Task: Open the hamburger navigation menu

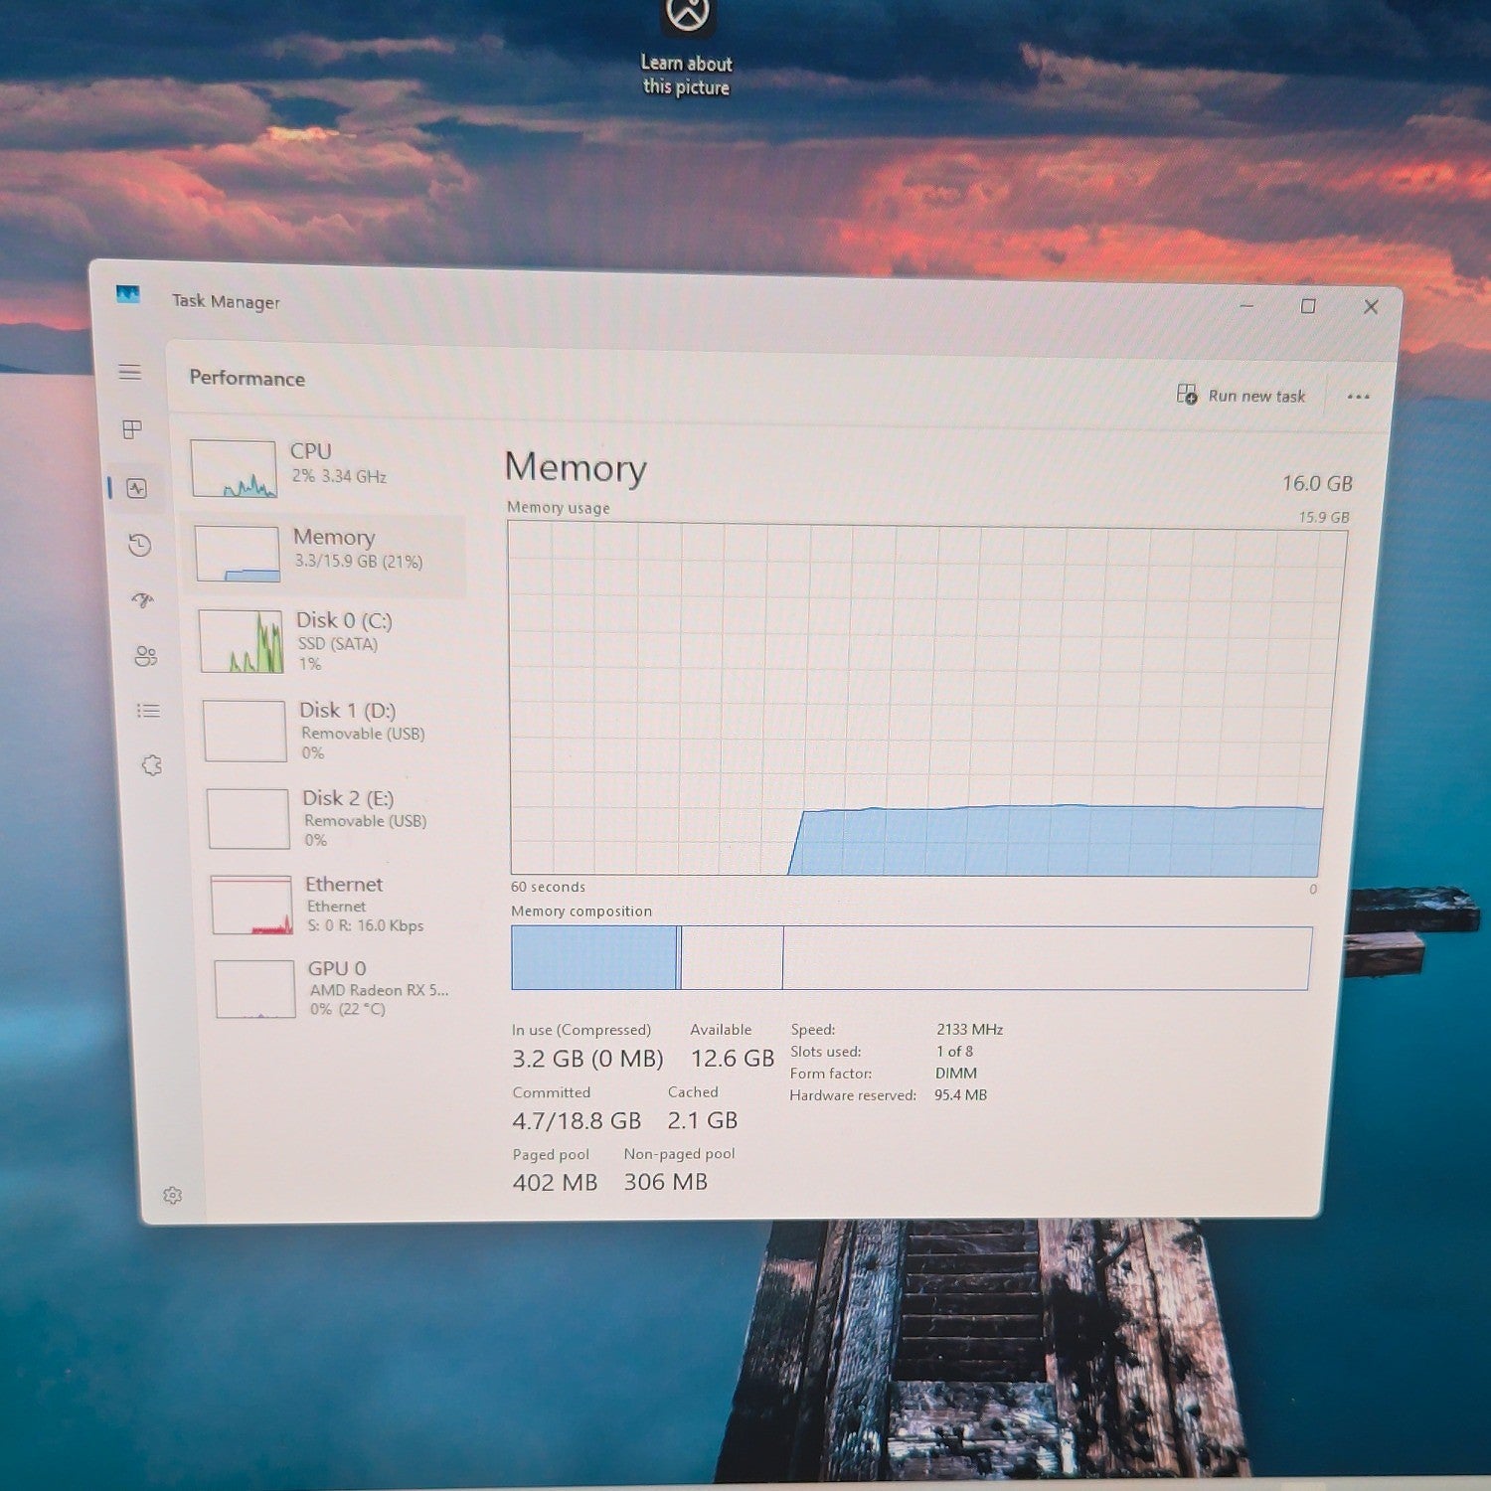Action: [130, 372]
